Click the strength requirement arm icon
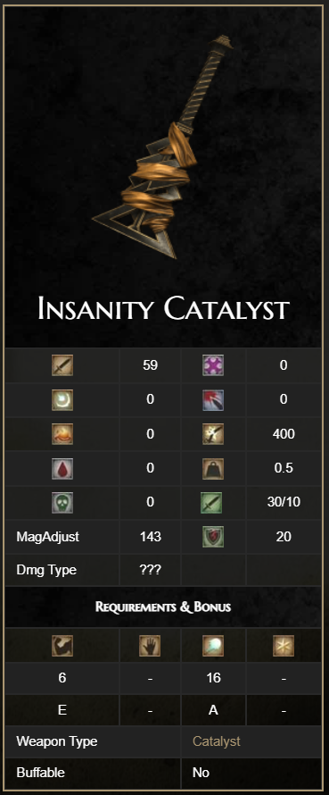 (62, 646)
